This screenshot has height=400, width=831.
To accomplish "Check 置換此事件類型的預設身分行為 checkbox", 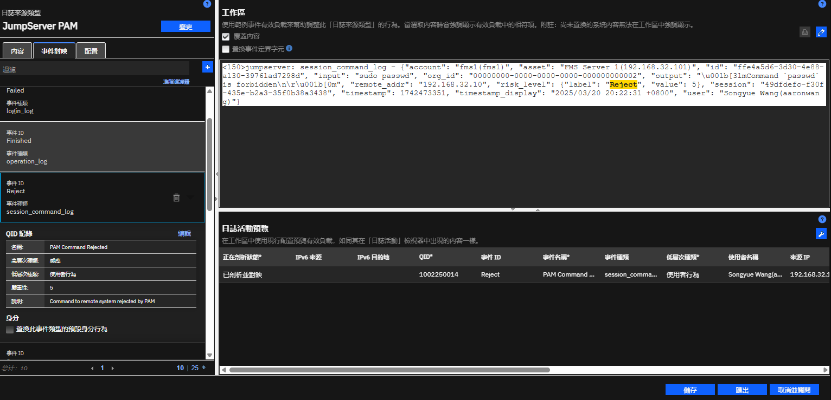I will pos(10,329).
